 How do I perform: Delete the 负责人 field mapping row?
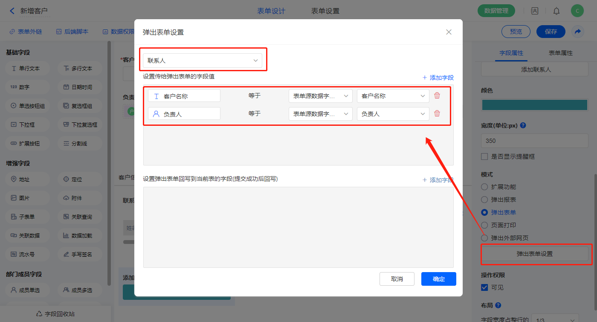(x=437, y=114)
